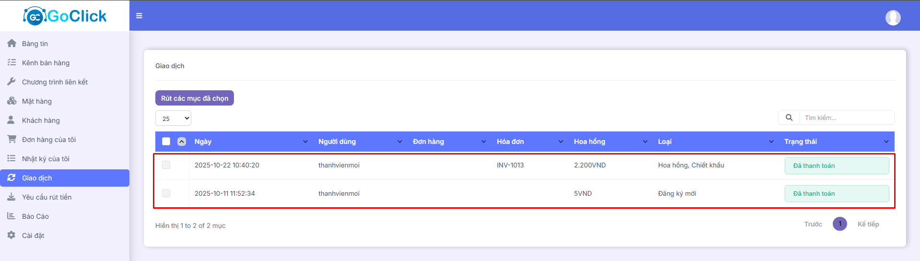This screenshot has height=261, width=920.
Task: Open Báo Cáo in the sidebar
Action: (35, 216)
